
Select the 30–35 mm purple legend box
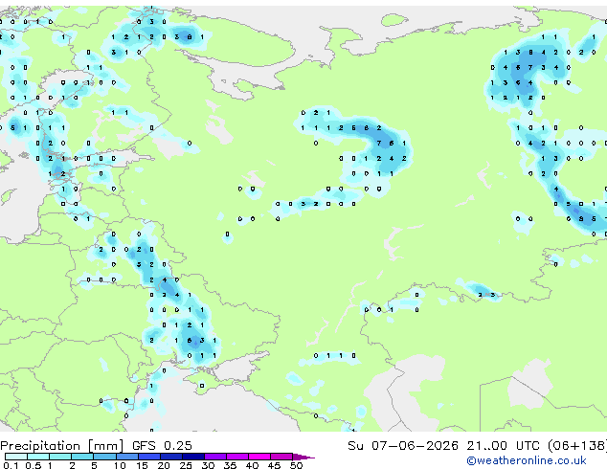pos(215,457)
